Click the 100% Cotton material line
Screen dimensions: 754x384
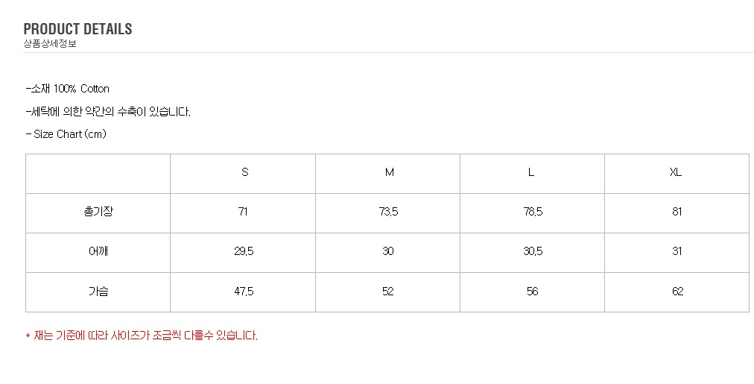[68, 89]
